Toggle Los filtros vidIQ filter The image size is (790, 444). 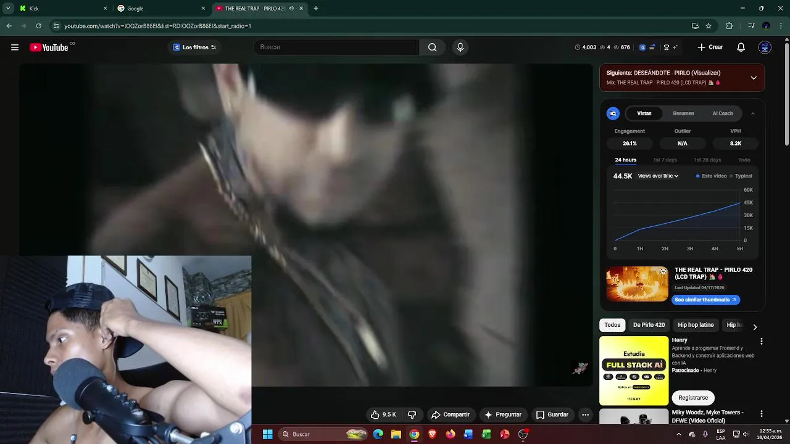coord(195,47)
